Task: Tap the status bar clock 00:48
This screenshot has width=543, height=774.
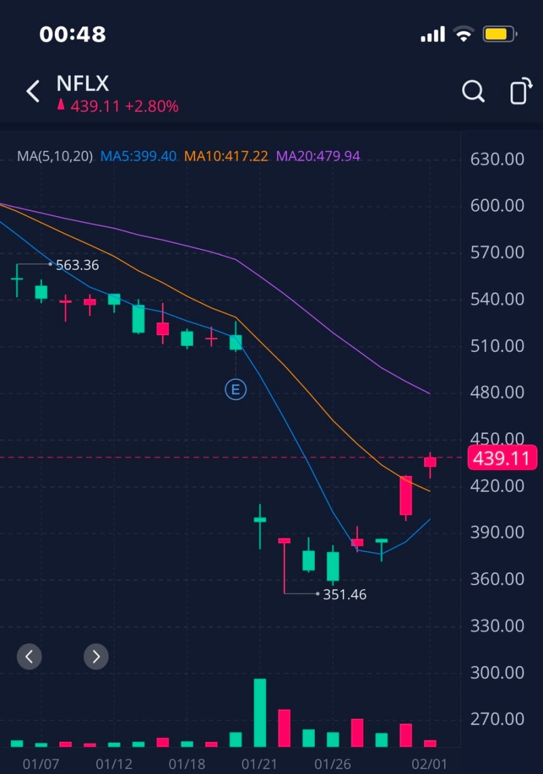Action: [73, 34]
